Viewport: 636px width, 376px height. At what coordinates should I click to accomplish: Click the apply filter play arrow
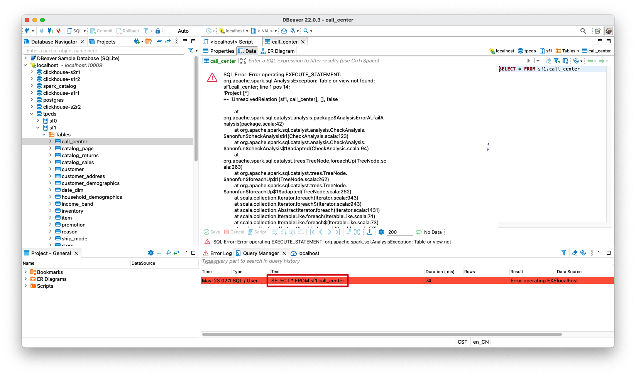click(529, 61)
